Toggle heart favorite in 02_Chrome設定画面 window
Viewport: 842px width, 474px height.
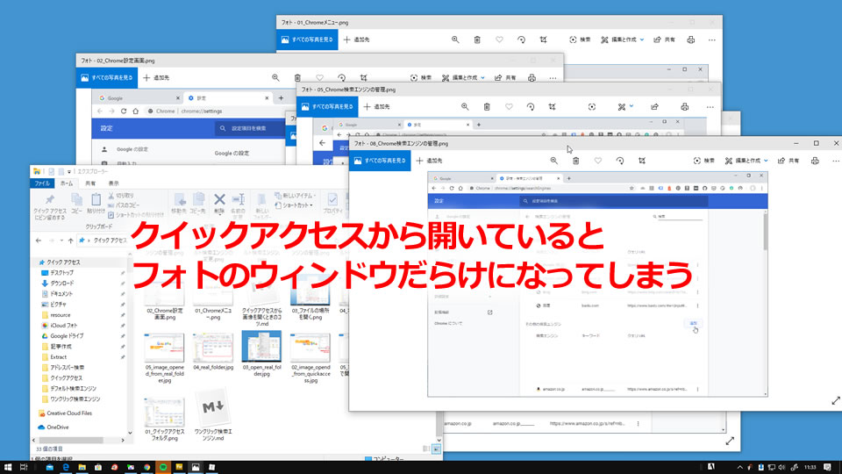(319, 77)
